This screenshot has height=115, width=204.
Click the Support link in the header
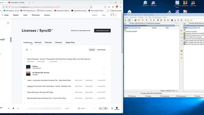[x=94, y=15]
